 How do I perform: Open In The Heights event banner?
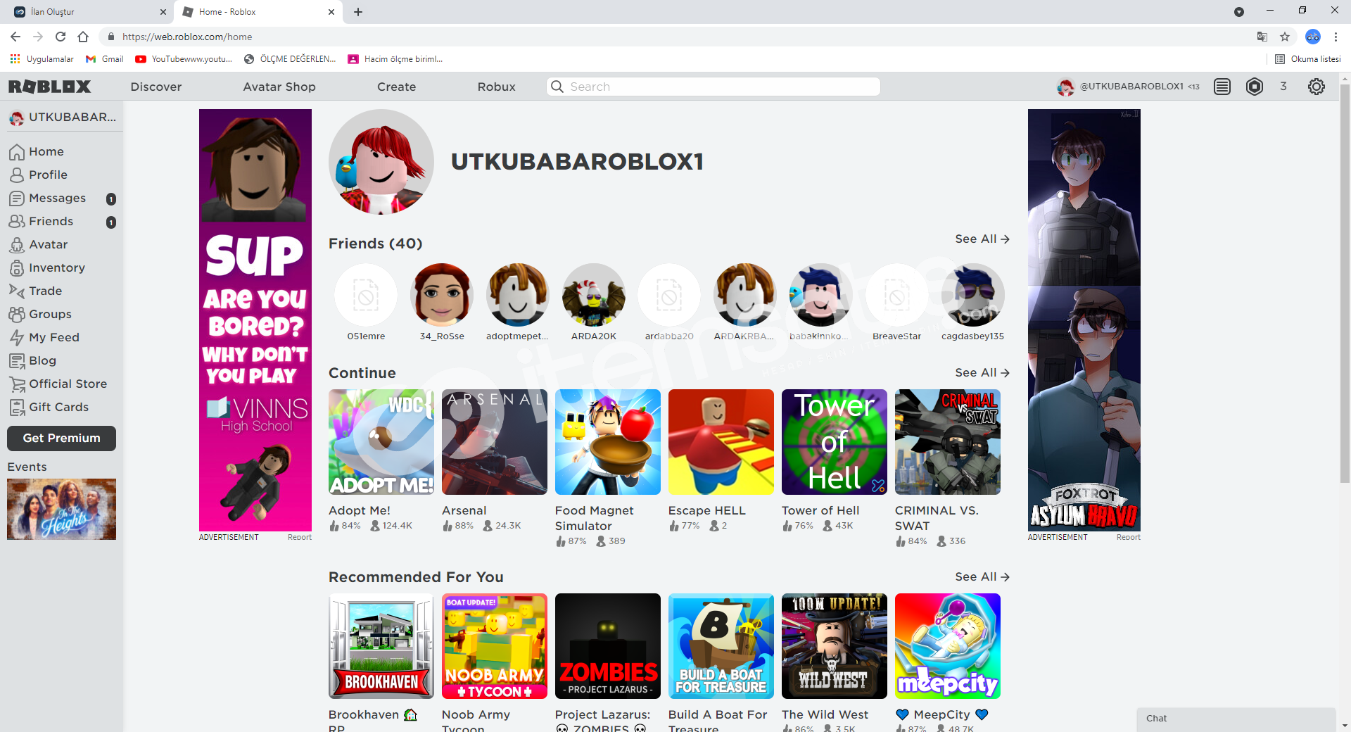coord(61,509)
